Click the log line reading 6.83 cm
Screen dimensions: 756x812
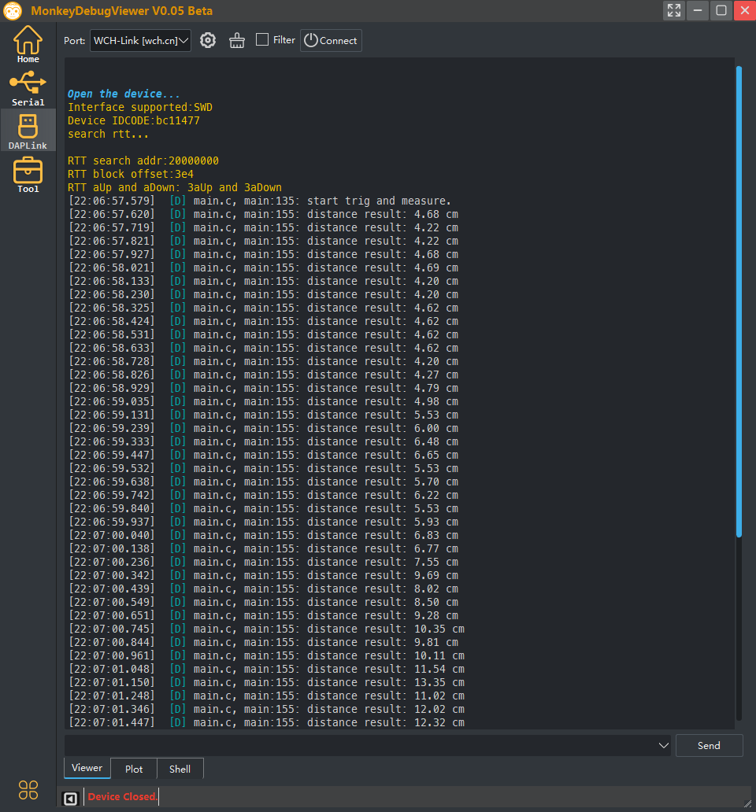coord(263,536)
